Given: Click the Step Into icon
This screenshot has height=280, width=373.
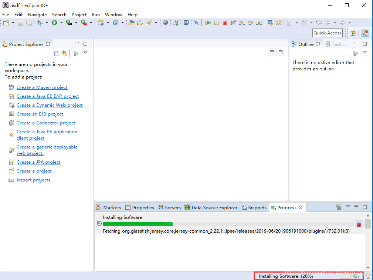Looking at the screenshot, I should pos(242,23).
